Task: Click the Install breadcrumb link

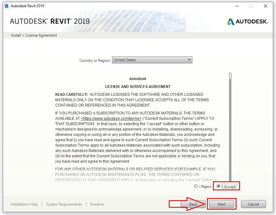Action: 15,35
